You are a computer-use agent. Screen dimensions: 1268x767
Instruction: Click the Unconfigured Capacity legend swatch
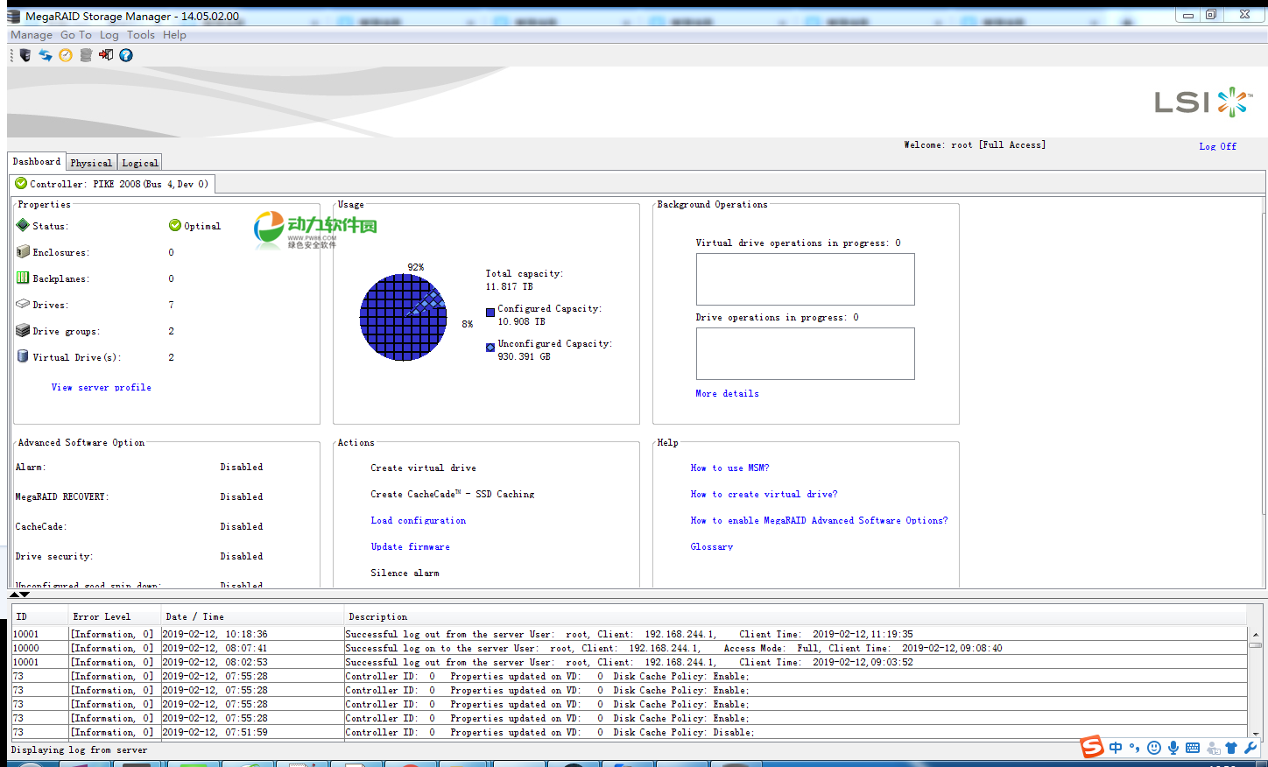pyautogui.click(x=490, y=347)
